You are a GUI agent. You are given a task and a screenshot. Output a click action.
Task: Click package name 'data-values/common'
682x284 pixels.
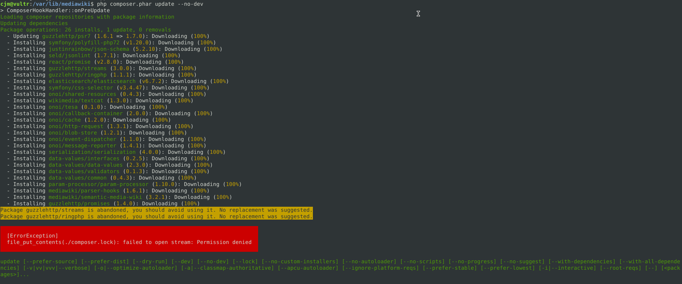point(78,178)
